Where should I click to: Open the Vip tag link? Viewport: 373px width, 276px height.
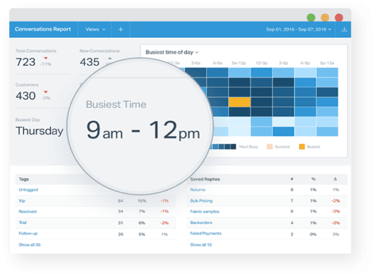point(22,201)
